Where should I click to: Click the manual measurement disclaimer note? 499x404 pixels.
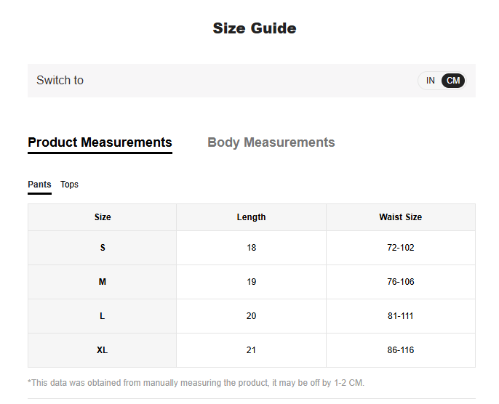pyautogui.click(x=196, y=382)
